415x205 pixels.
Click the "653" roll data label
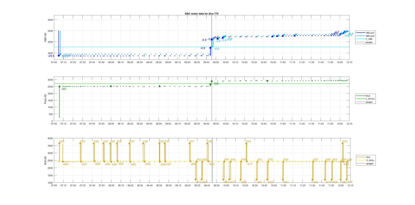(x=345, y=141)
